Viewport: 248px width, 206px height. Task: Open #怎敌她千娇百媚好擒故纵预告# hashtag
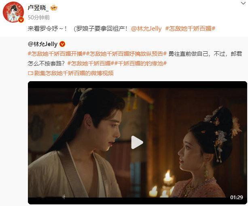[x=126, y=54]
